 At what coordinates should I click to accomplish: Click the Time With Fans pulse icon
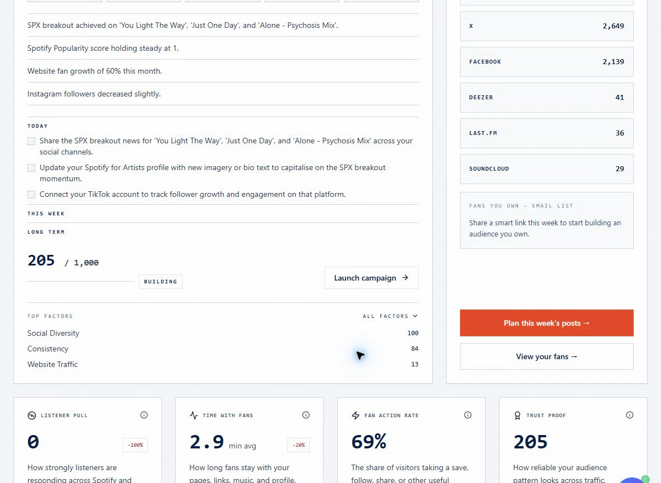tap(194, 416)
